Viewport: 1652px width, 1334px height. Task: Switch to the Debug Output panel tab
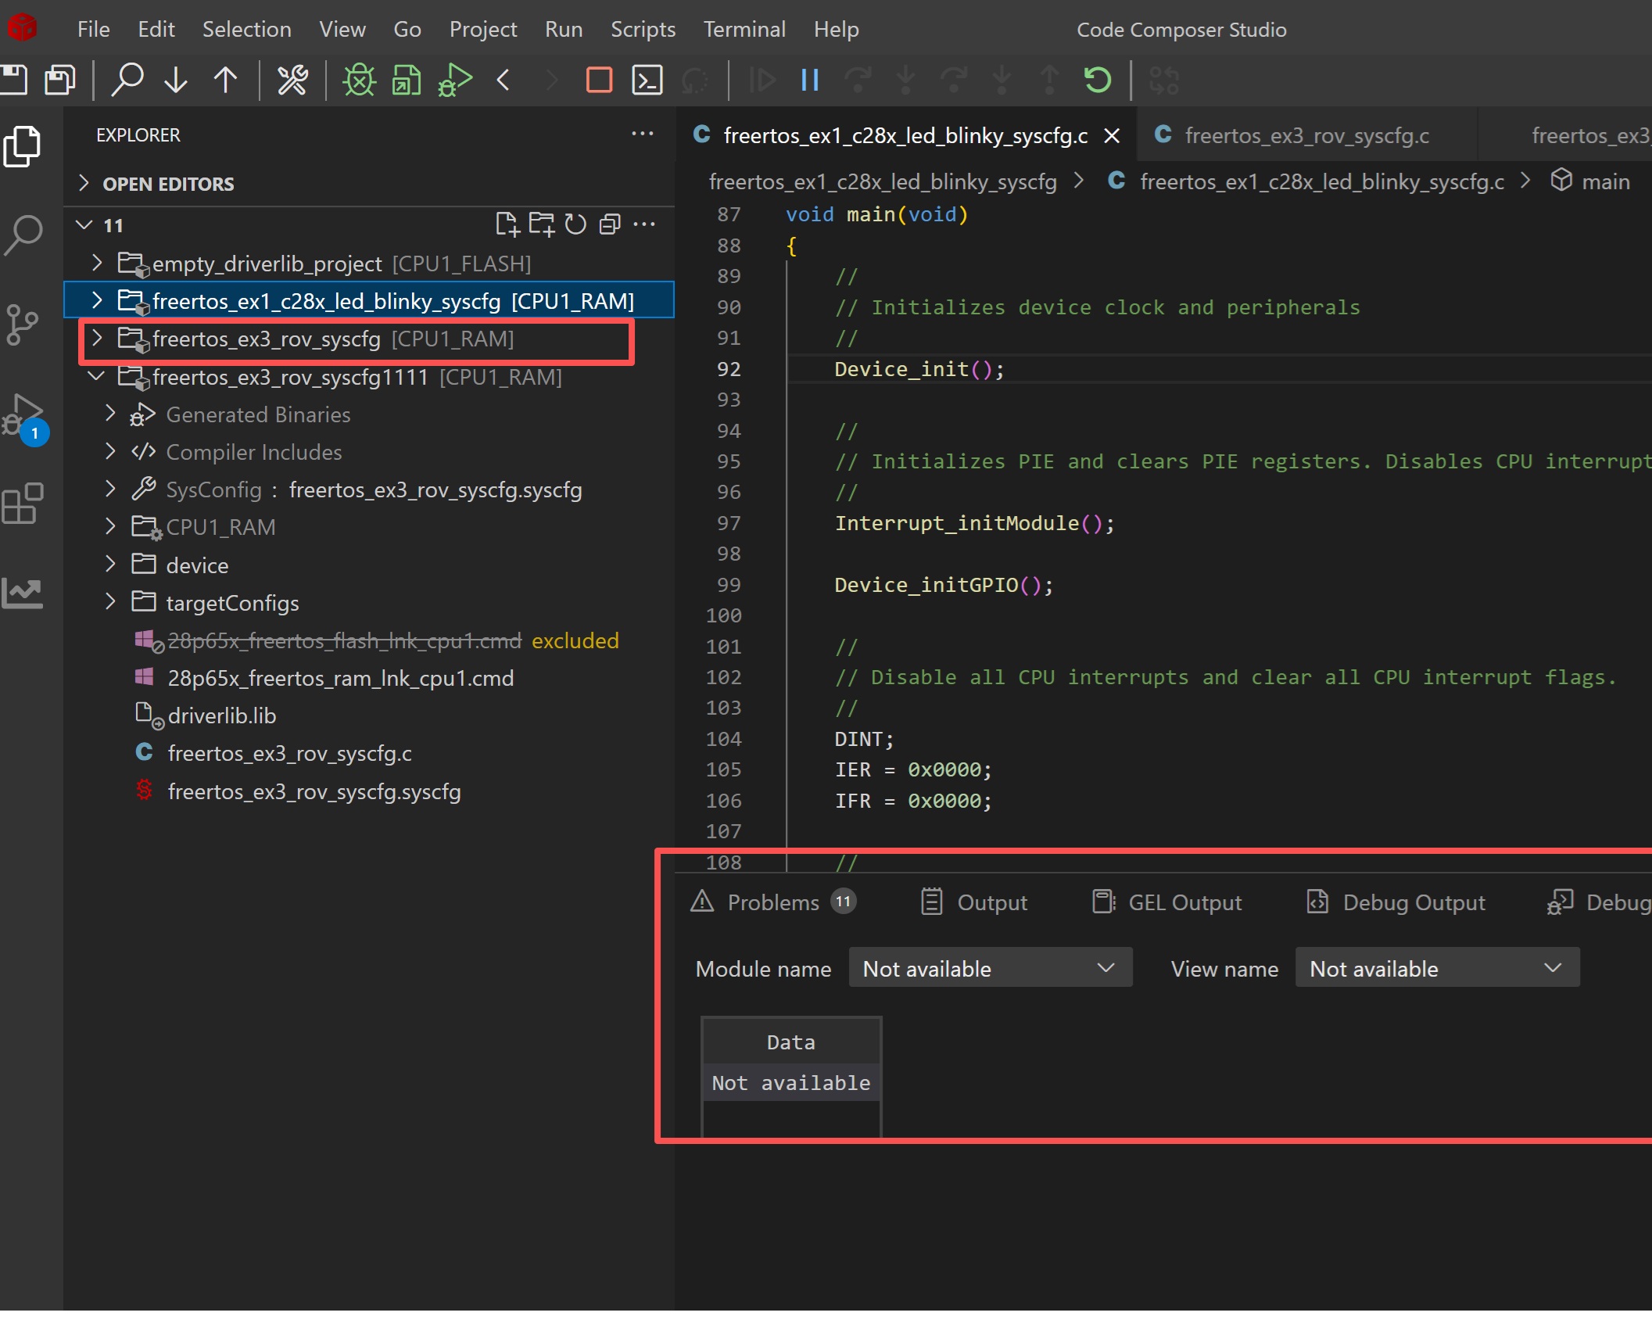coord(1396,902)
